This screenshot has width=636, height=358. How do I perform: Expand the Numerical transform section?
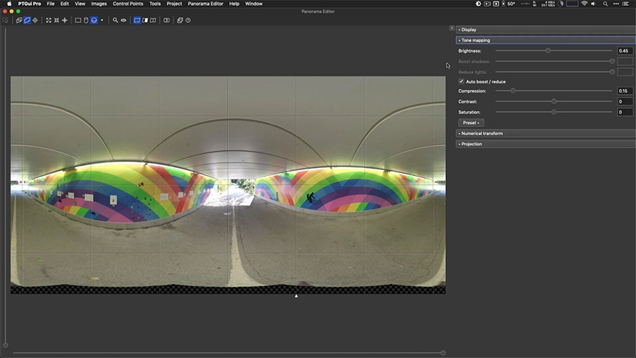click(x=546, y=133)
